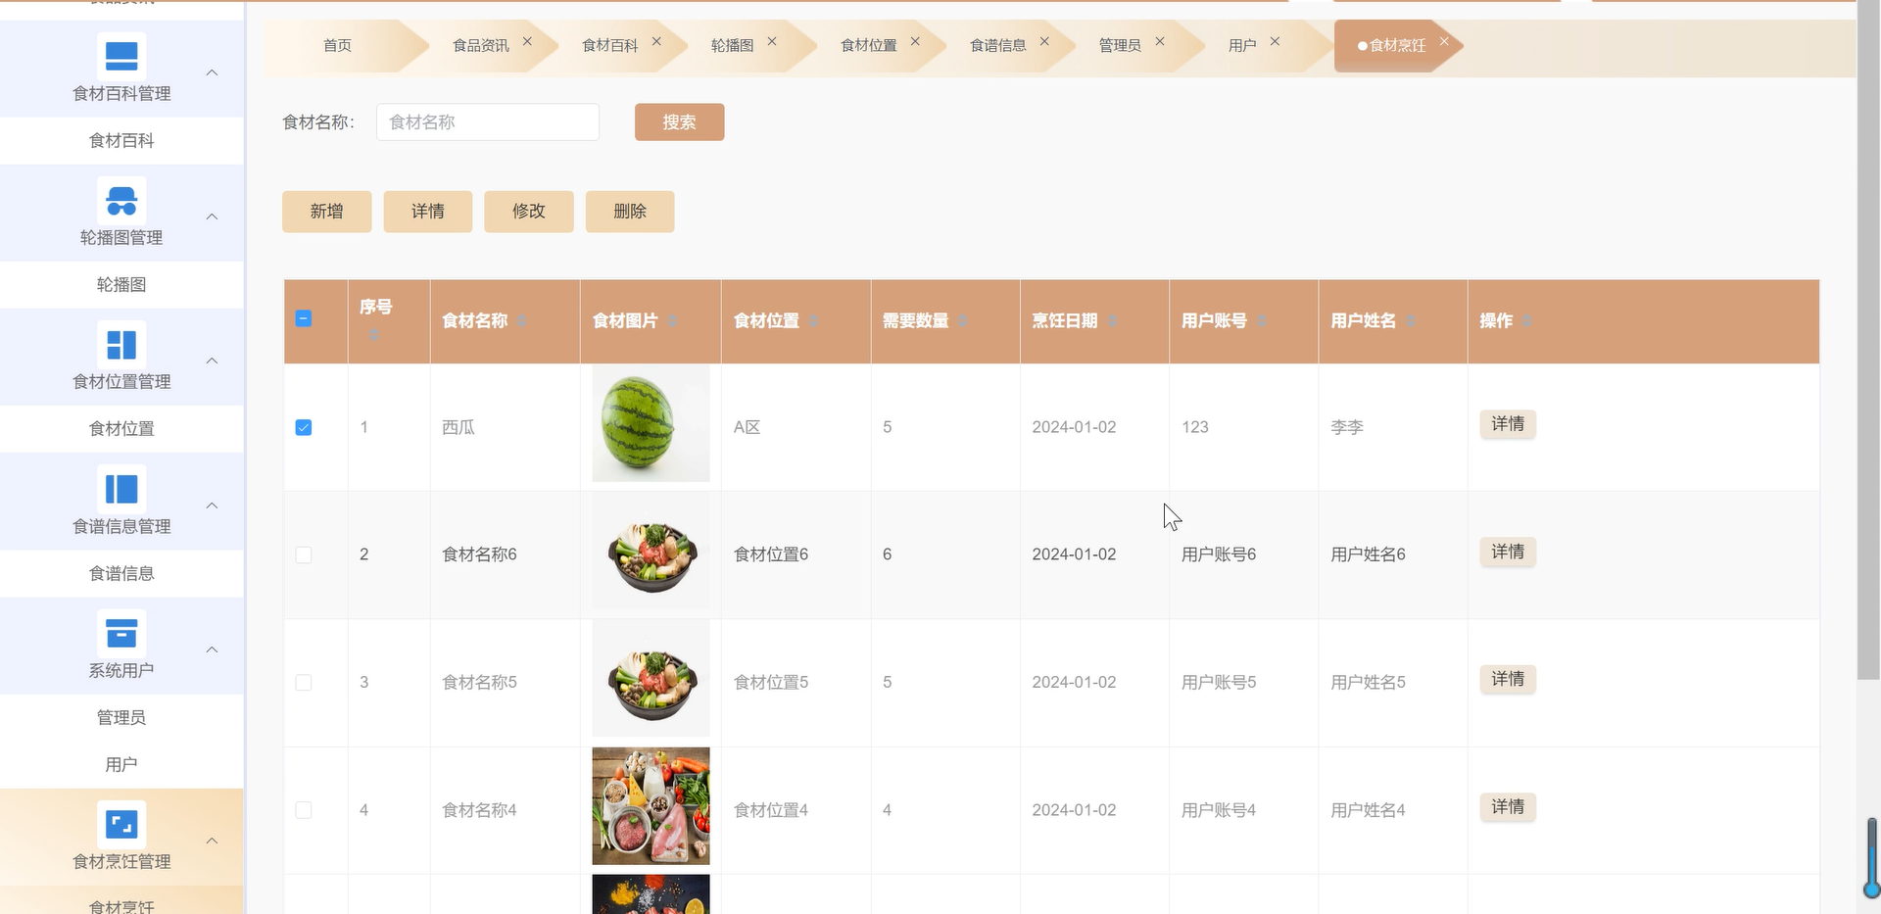Viewport: 1881px width, 914px height.
Task: Check the 食材名称6 row checkbox
Action: tap(304, 554)
